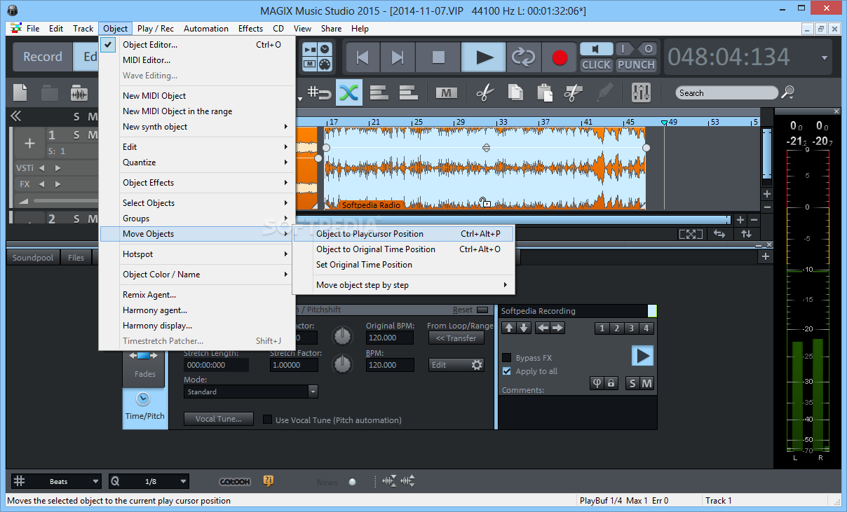Click the object snap arrow icon
Viewport: 847px width, 512px height.
[320, 92]
